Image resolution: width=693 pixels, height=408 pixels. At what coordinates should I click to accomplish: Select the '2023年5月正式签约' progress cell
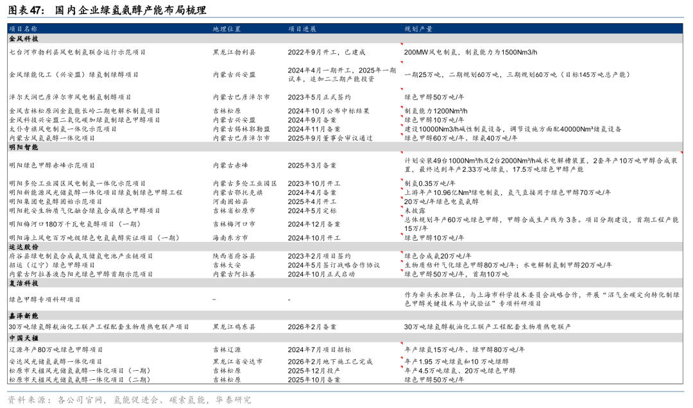point(319,98)
